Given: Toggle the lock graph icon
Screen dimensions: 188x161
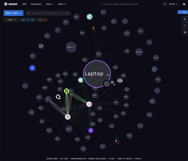Looking at the screenshot, I should 185,32.
